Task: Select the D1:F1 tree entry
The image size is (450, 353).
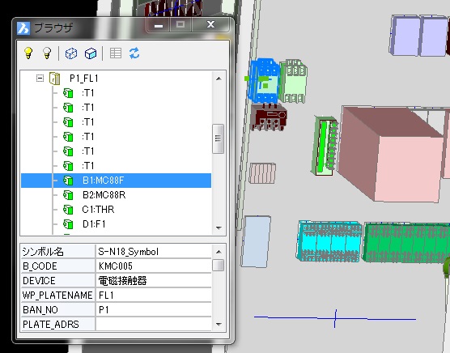Action: coord(94,223)
